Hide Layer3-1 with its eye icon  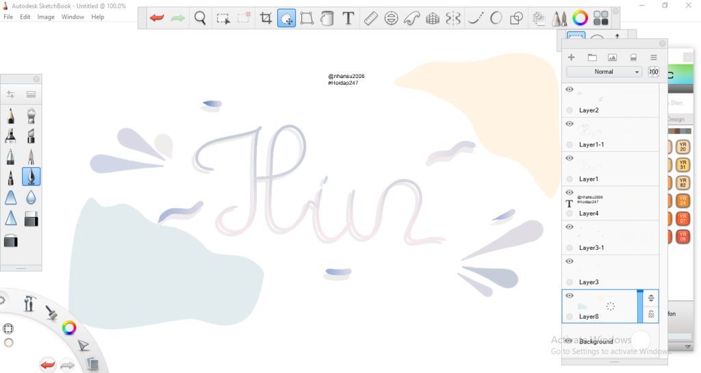569,227
